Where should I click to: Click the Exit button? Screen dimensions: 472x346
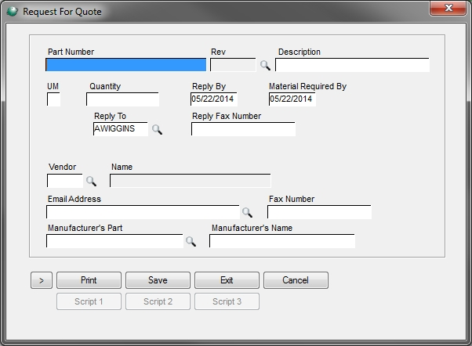click(x=227, y=280)
